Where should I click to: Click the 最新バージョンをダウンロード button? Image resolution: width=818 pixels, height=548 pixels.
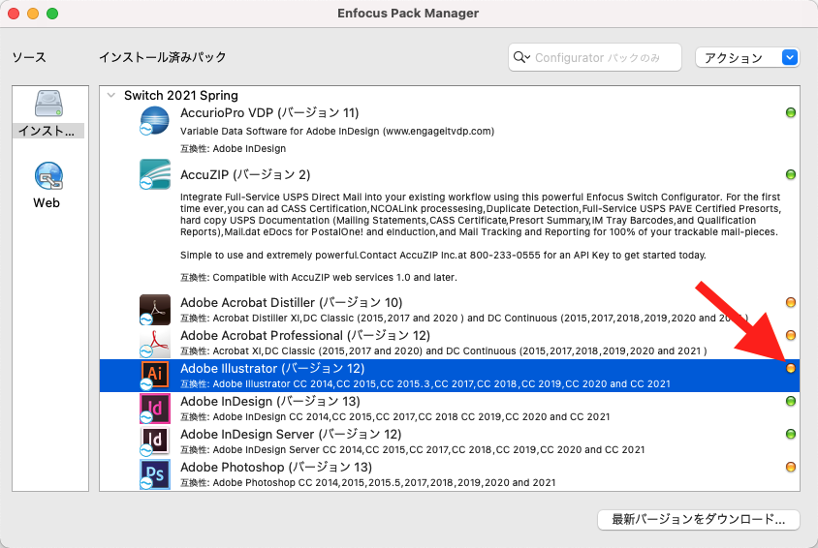coord(698,520)
